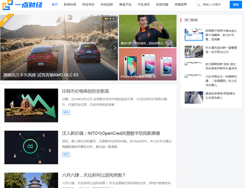Viewport: 245px width, 188px height.
Task: Open 美食天地 nav item
Action: (x=125, y=4)
